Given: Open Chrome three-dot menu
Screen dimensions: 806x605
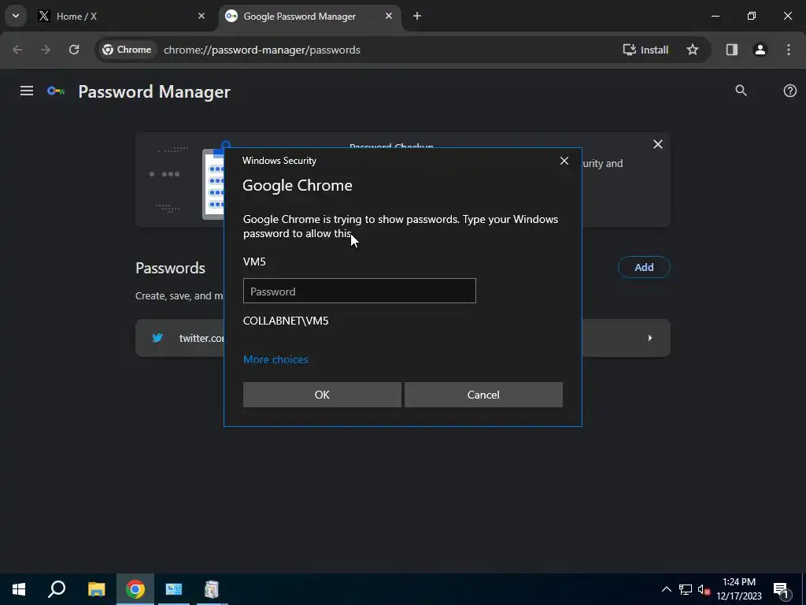Looking at the screenshot, I should [789, 50].
